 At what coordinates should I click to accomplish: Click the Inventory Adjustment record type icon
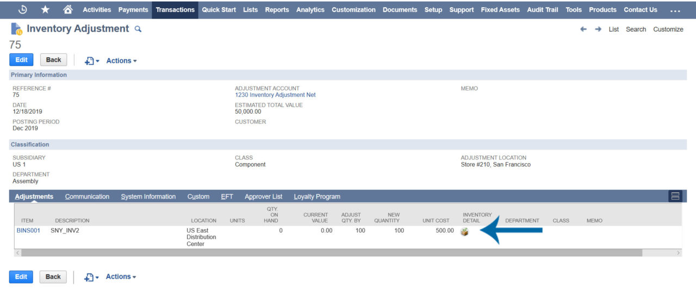(16, 29)
